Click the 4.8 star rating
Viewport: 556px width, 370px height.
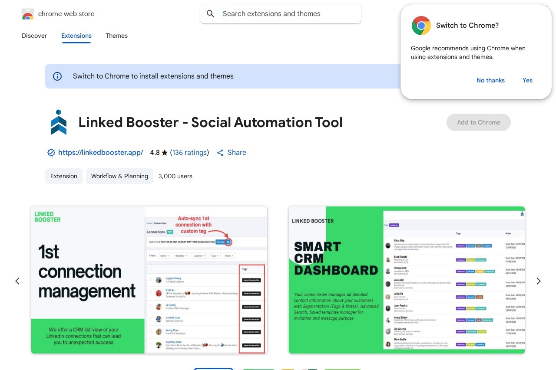(159, 153)
